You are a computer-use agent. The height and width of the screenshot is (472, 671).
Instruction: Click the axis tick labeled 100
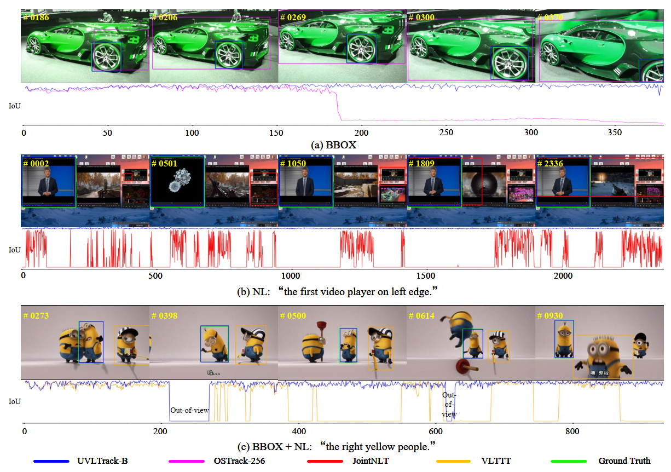(192, 133)
